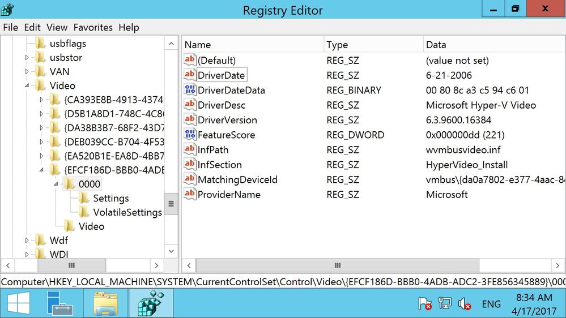Click the DriverDate string value icon
This screenshot has height=318, width=566.
(190, 75)
